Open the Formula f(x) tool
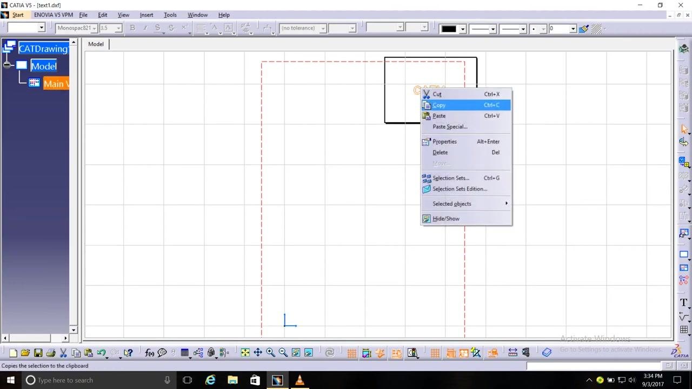The width and height of the screenshot is (692, 389). click(x=150, y=353)
